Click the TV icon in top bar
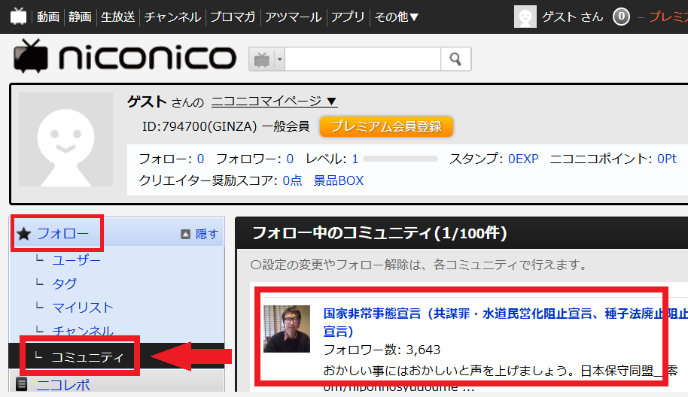This screenshot has width=688, height=397. tap(18, 17)
